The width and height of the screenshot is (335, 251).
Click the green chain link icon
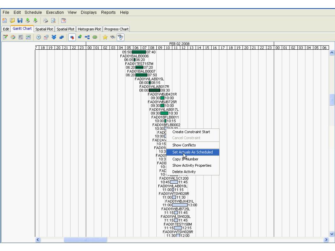95,37
